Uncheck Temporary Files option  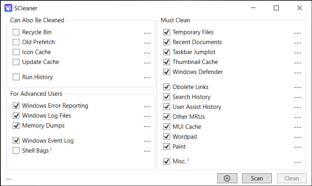[x=167, y=32]
